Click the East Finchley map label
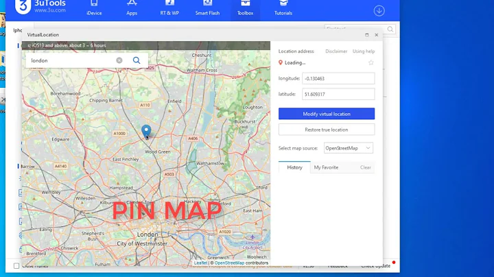This screenshot has width=494, height=277. (x=126, y=159)
